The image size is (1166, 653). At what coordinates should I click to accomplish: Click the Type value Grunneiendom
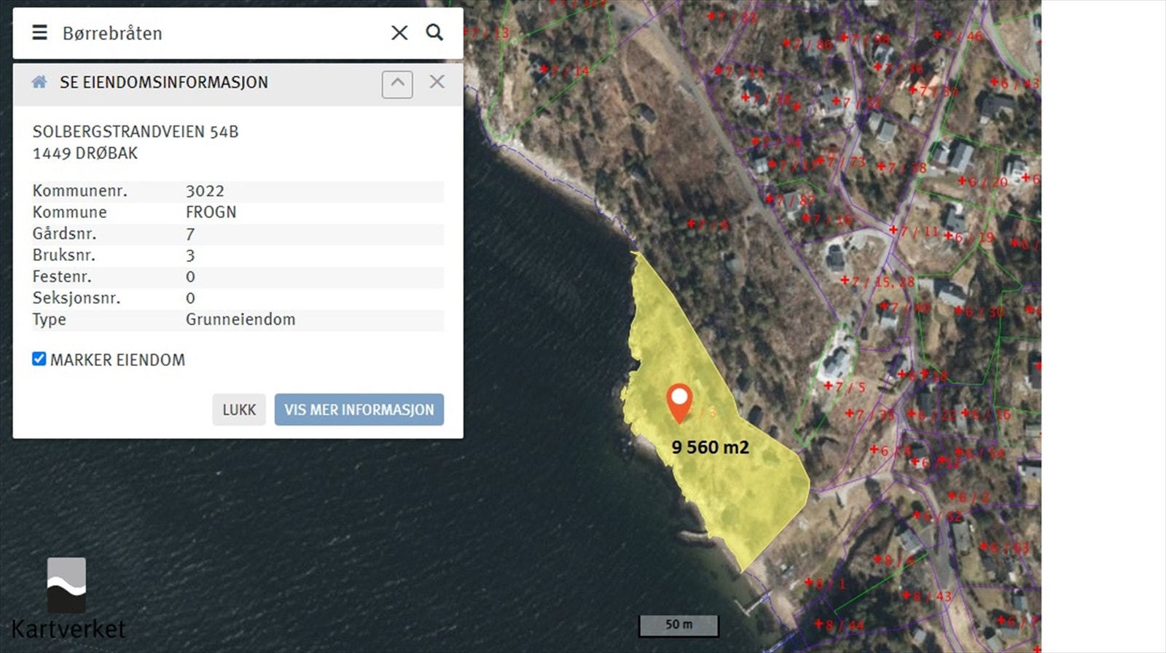[240, 319]
